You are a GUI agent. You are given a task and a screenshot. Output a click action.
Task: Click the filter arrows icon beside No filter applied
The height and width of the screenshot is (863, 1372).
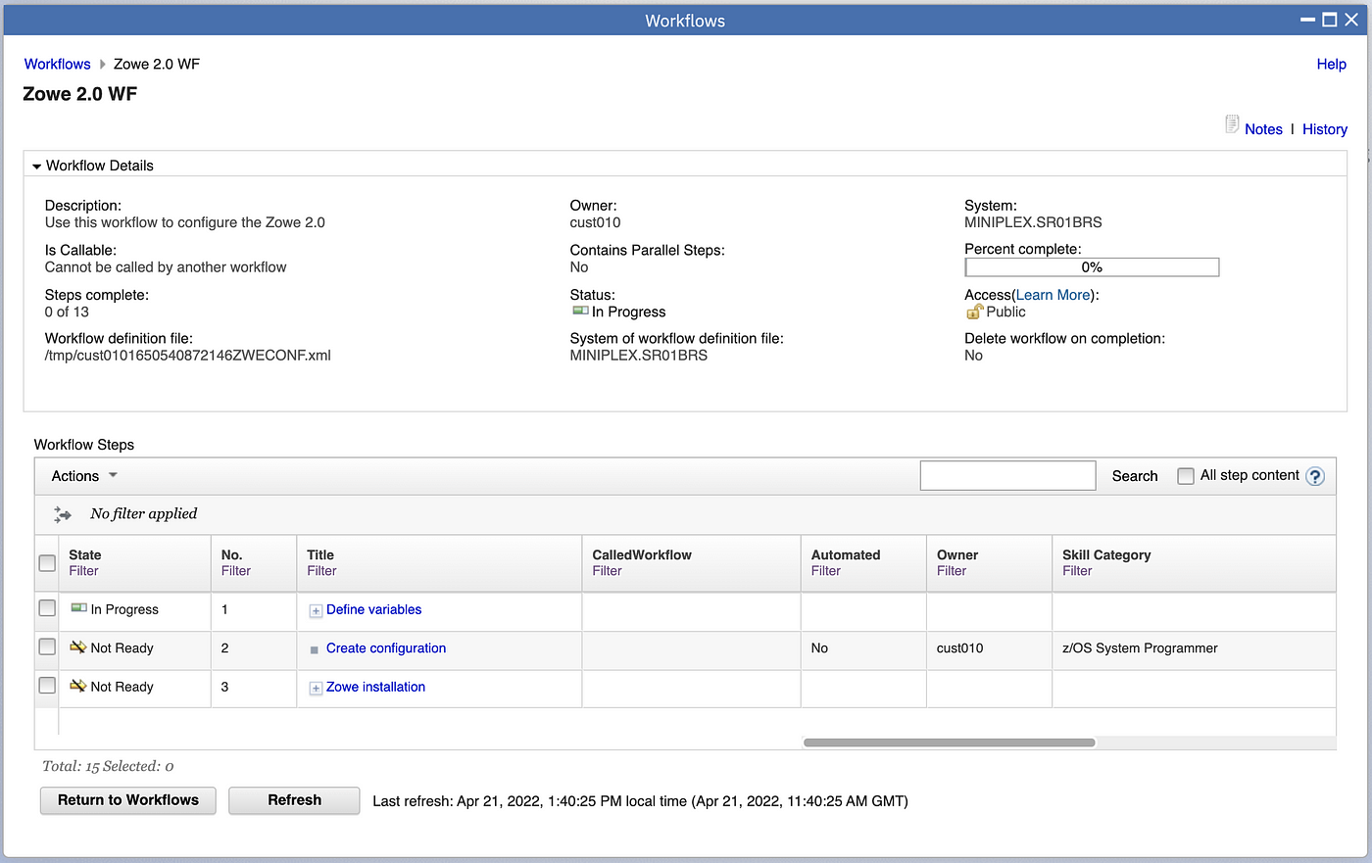coord(63,514)
